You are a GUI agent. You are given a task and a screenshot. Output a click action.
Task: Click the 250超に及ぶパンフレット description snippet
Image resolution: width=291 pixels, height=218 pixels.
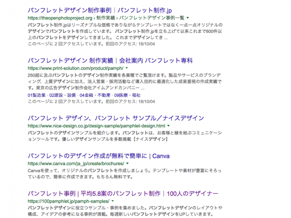125,81
